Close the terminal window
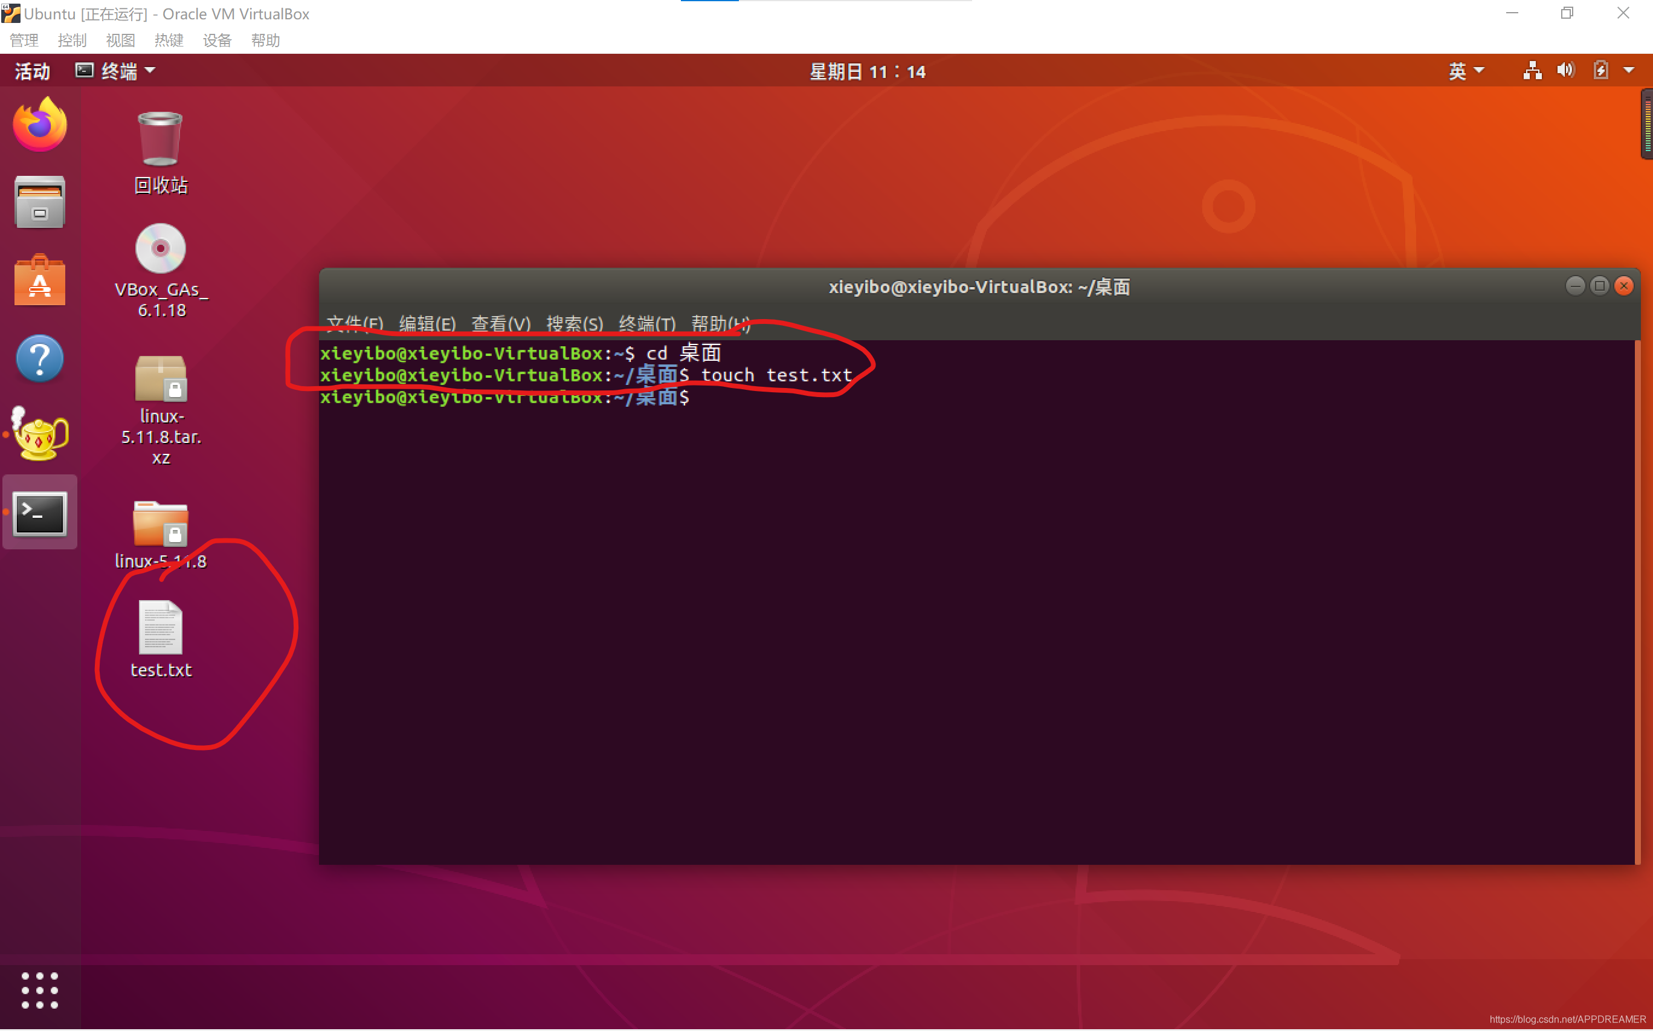 [1625, 286]
